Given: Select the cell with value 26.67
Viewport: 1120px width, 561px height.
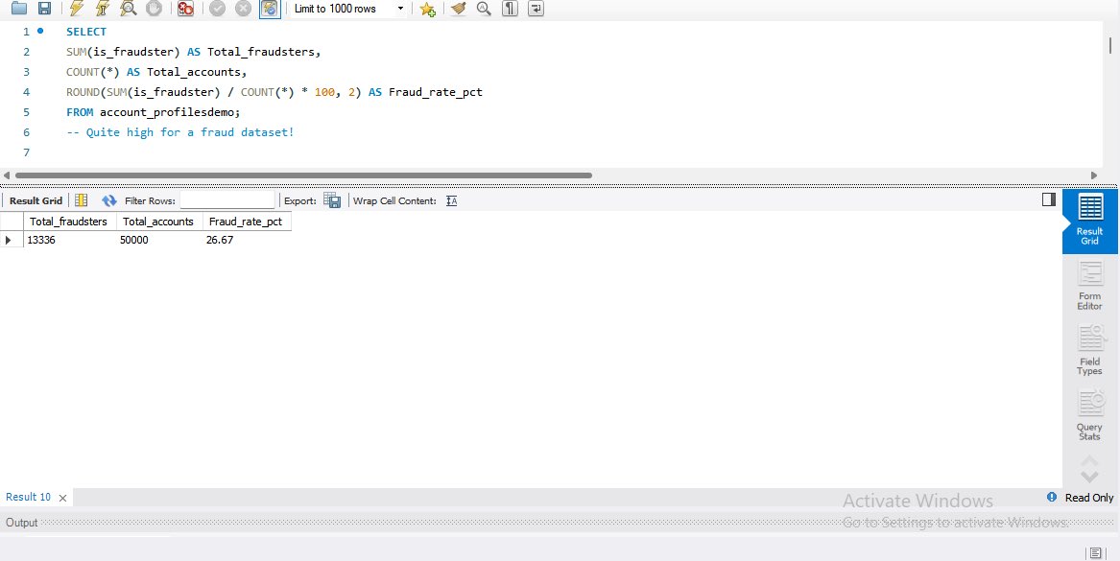Looking at the screenshot, I should 247,240.
